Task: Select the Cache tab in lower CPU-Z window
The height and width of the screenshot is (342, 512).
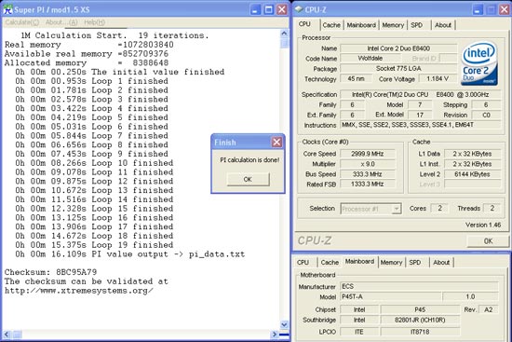Action: [330, 262]
